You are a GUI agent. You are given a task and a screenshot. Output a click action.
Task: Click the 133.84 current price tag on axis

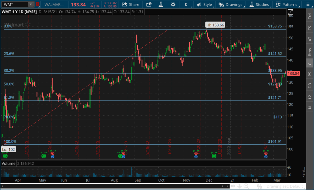tap(293, 74)
